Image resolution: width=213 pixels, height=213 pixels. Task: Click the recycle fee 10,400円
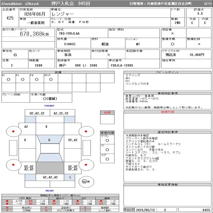[197, 55]
